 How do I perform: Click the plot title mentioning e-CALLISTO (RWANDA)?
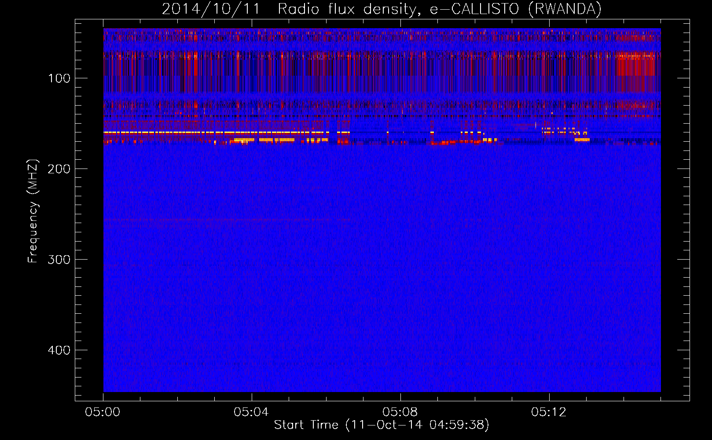coord(382,9)
